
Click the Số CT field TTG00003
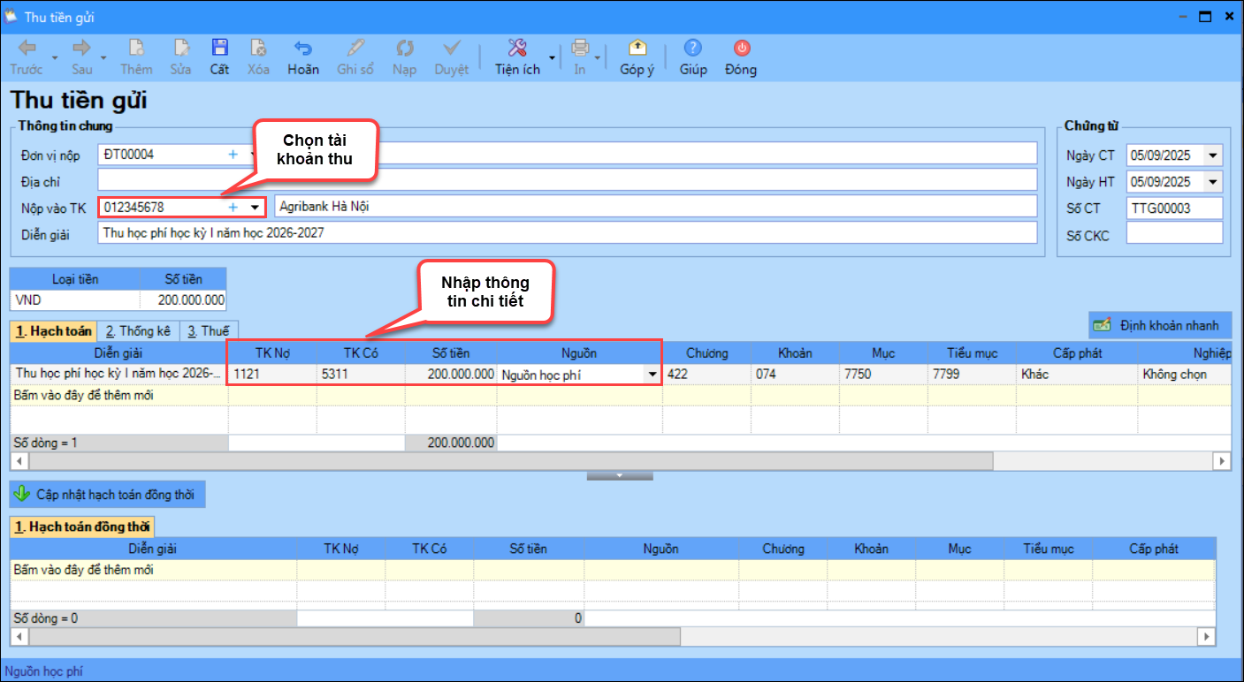tap(1174, 208)
